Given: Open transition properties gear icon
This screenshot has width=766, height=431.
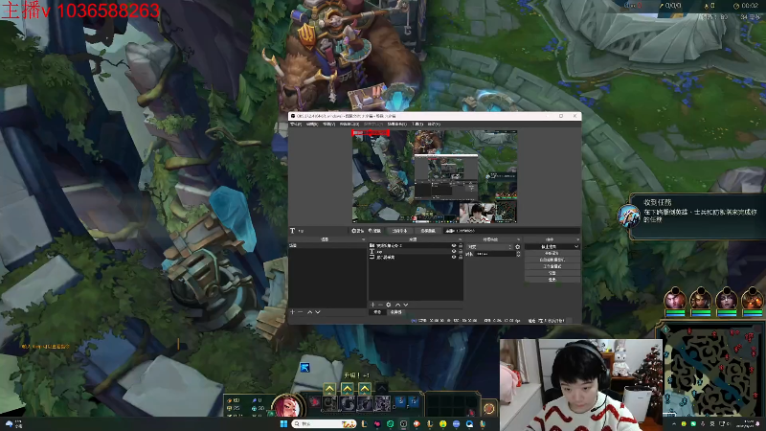Looking at the screenshot, I should click(518, 247).
